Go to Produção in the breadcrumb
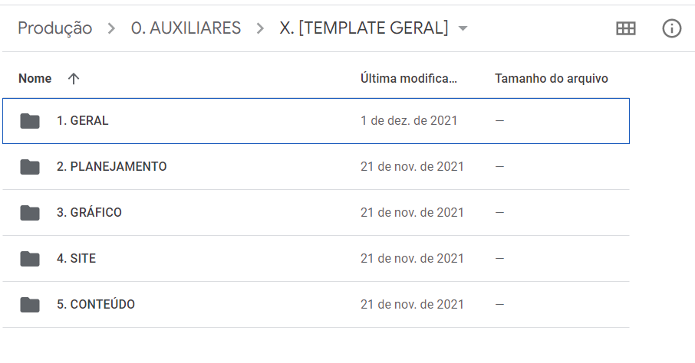 pos(55,28)
